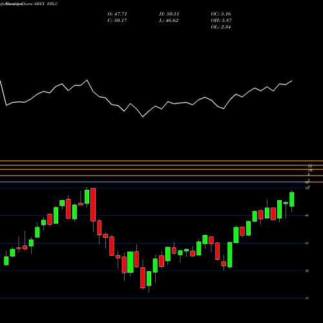
Task: Click the close value C: 50.17
Action: coord(117,21)
